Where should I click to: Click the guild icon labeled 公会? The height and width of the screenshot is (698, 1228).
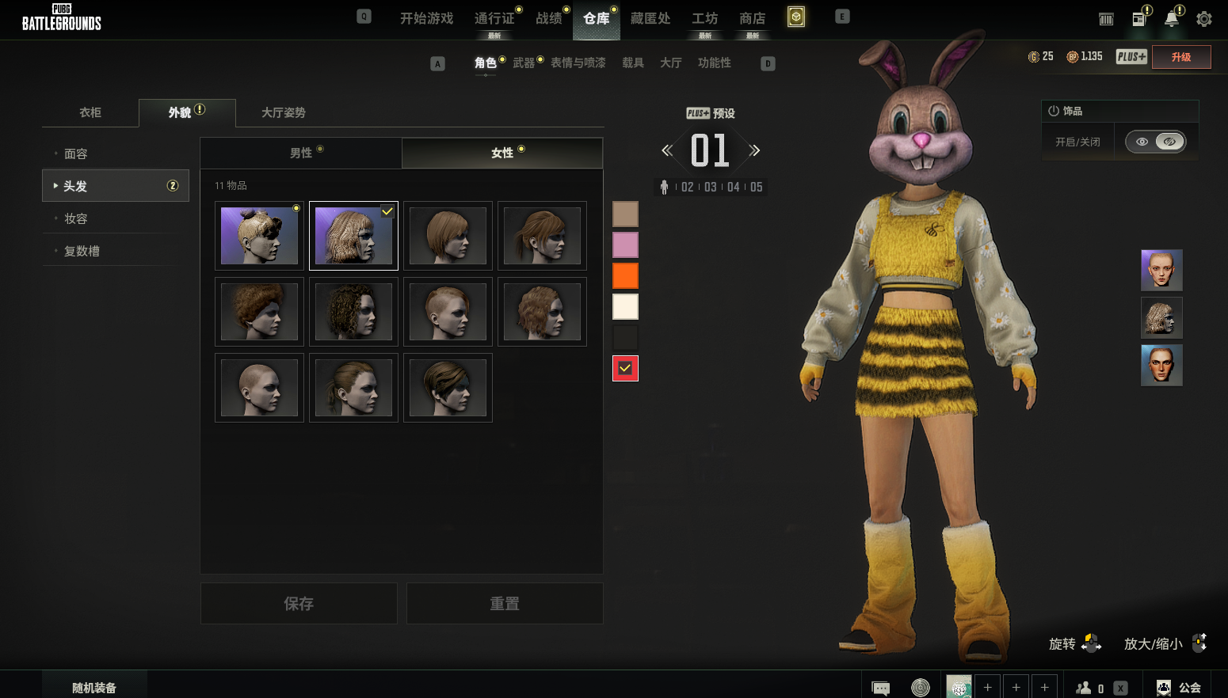point(1179,688)
